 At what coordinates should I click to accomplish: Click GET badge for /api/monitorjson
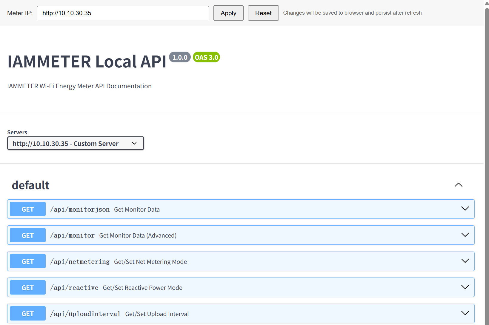tap(28, 209)
